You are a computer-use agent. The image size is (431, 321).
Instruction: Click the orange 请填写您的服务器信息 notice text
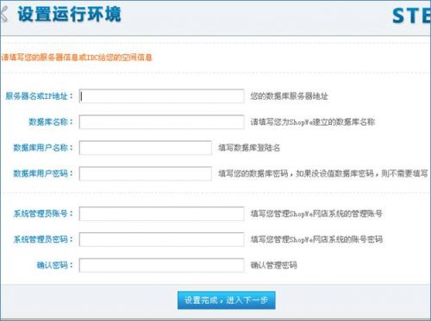pos(77,58)
